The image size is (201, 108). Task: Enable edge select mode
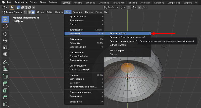tap(29, 12)
